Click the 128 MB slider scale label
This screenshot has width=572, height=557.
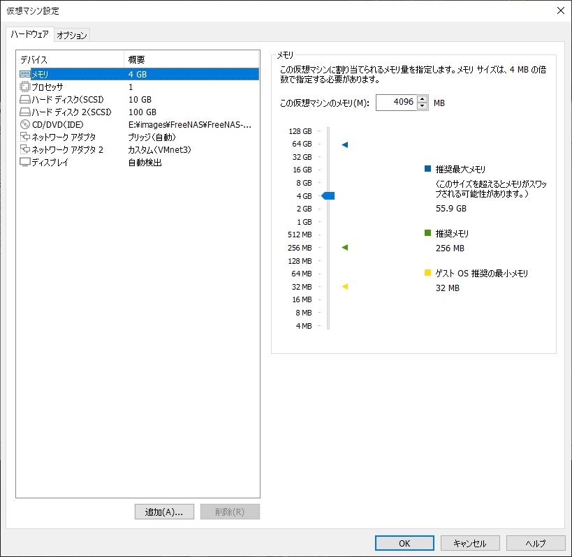pos(300,261)
